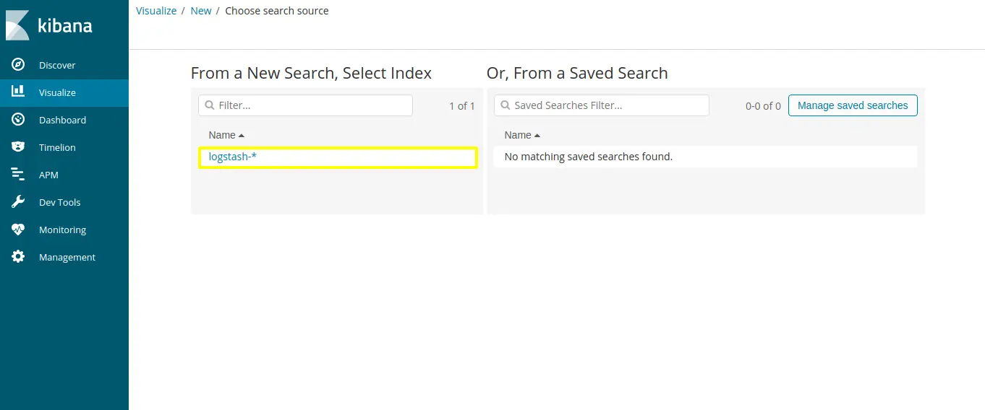Focus the Saved Searches Filter field

point(601,105)
